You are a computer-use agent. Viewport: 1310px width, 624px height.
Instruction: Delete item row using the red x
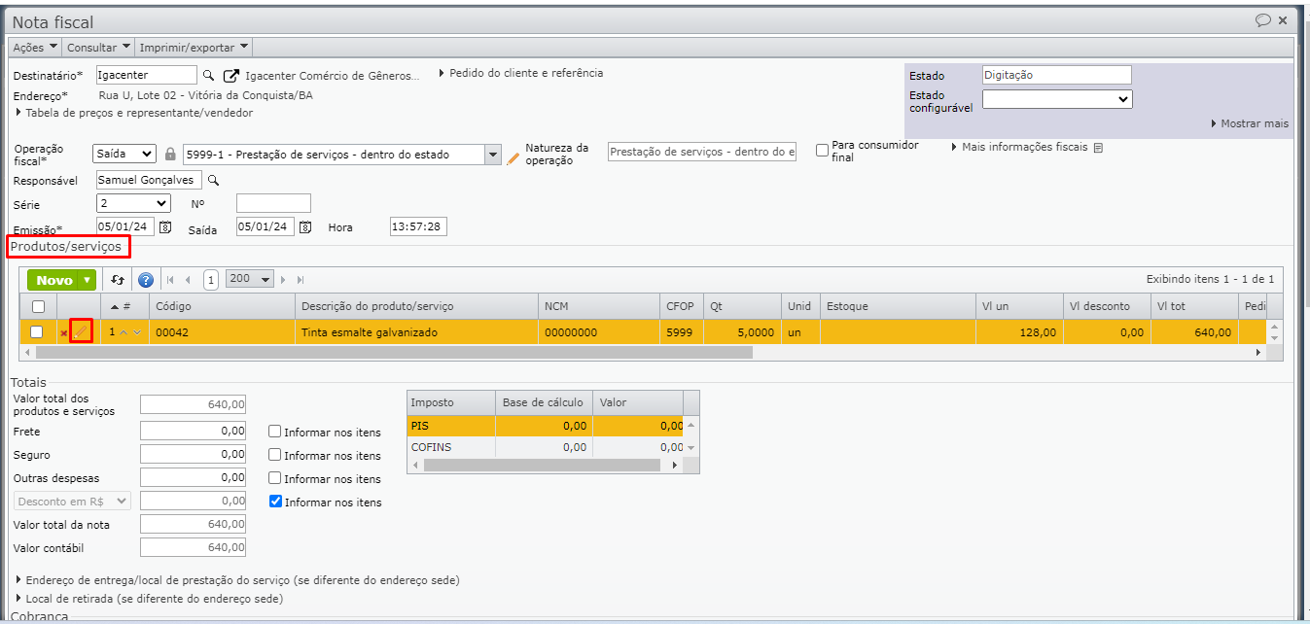coord(64,333)
